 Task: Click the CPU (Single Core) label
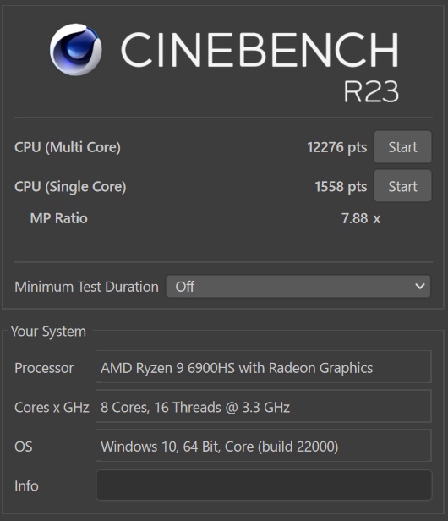click(x=70, y=187)
